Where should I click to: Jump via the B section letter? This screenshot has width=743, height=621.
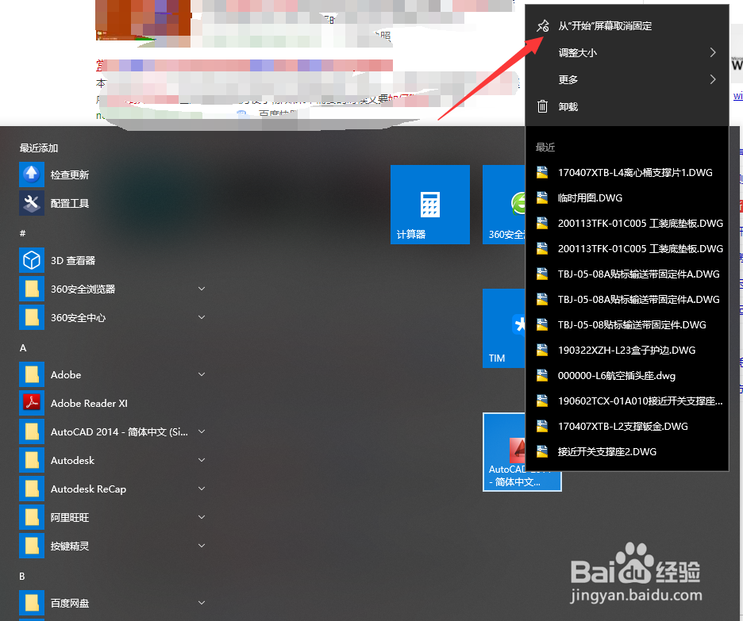(21, 576)
